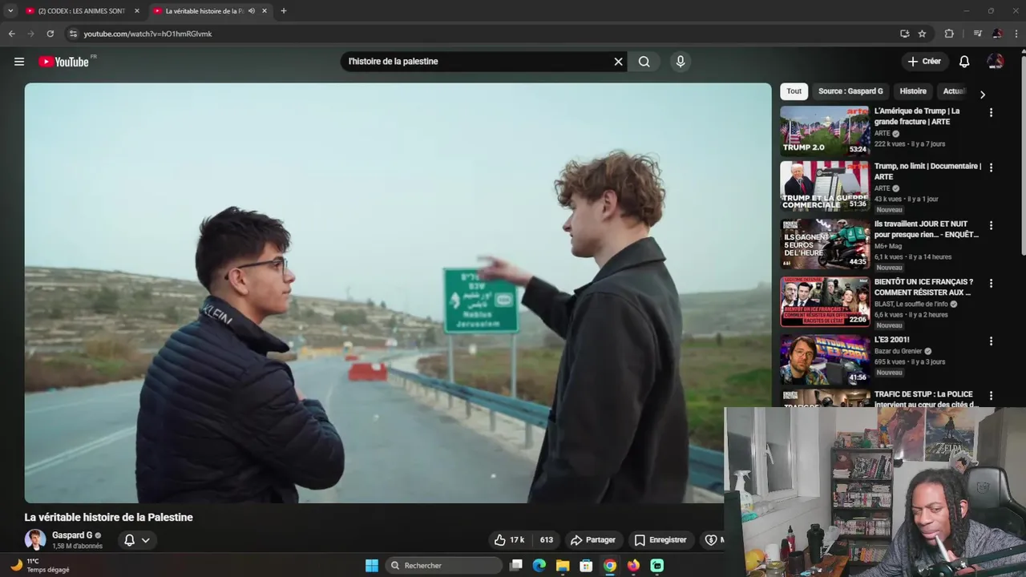Open File Explorer from taskbar

pyautogui.click(x=563, y=566)
